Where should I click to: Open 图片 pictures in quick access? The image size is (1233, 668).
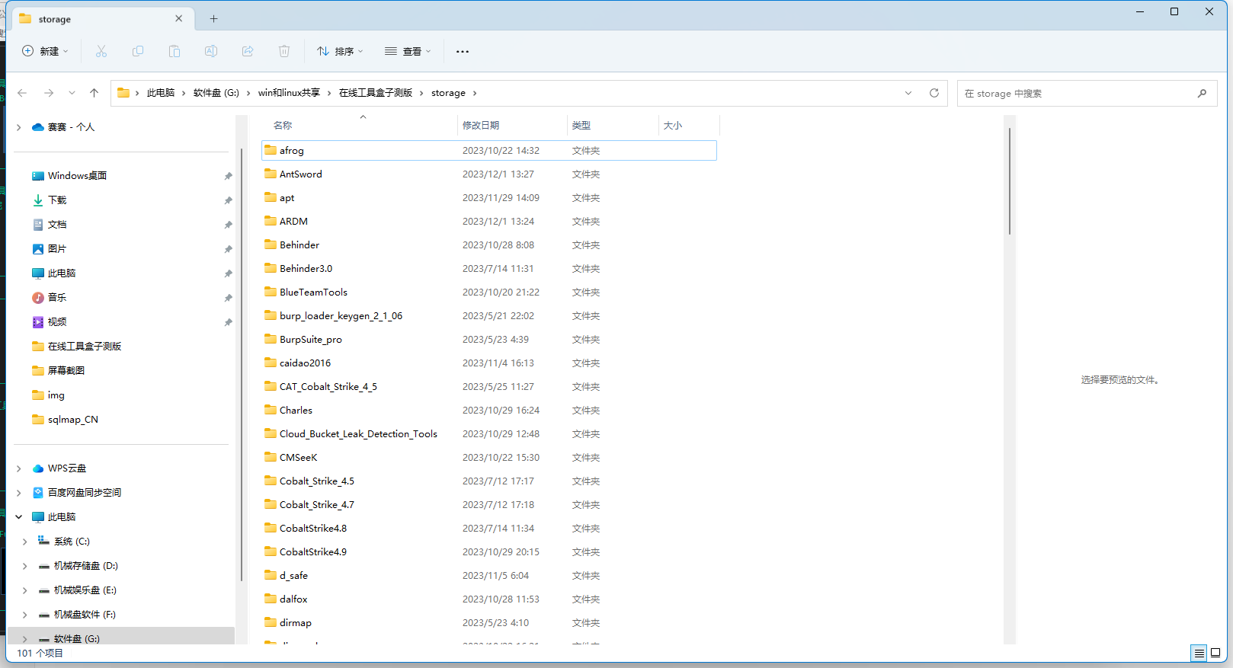[57, 249]
